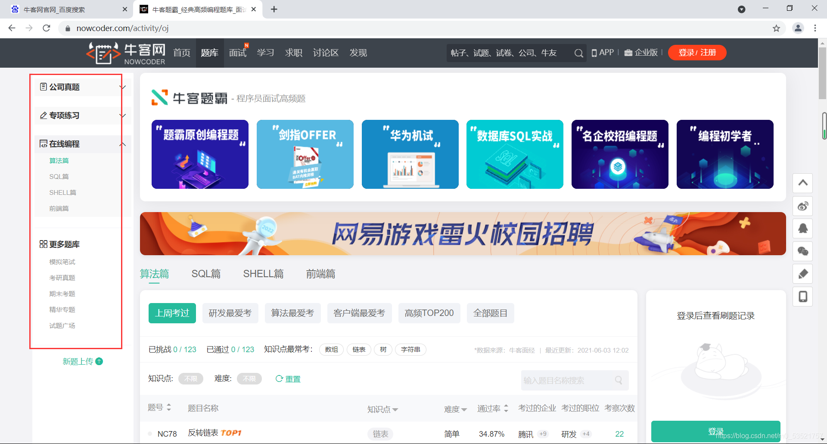The height and width of the screenshot is (444, 827).
Task: Open 考研真题 in the sidebar
Action: 62,278
